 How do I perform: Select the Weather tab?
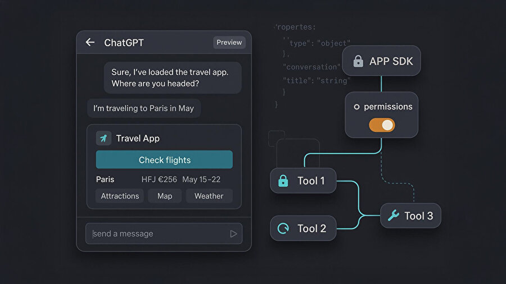click(x=209, y=196)
